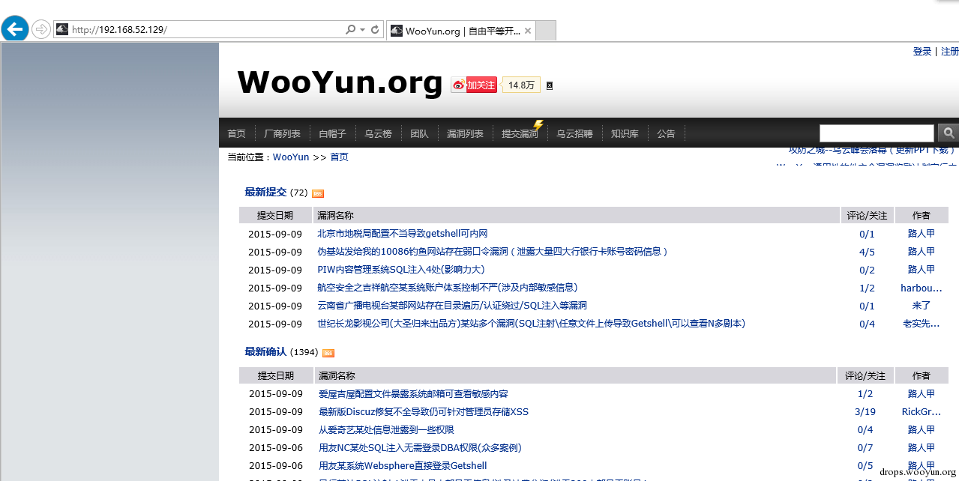Click the small icon after follower count
Image resolution: width=959 pixels, height=481 pixels.
click(x=549, y=85)
